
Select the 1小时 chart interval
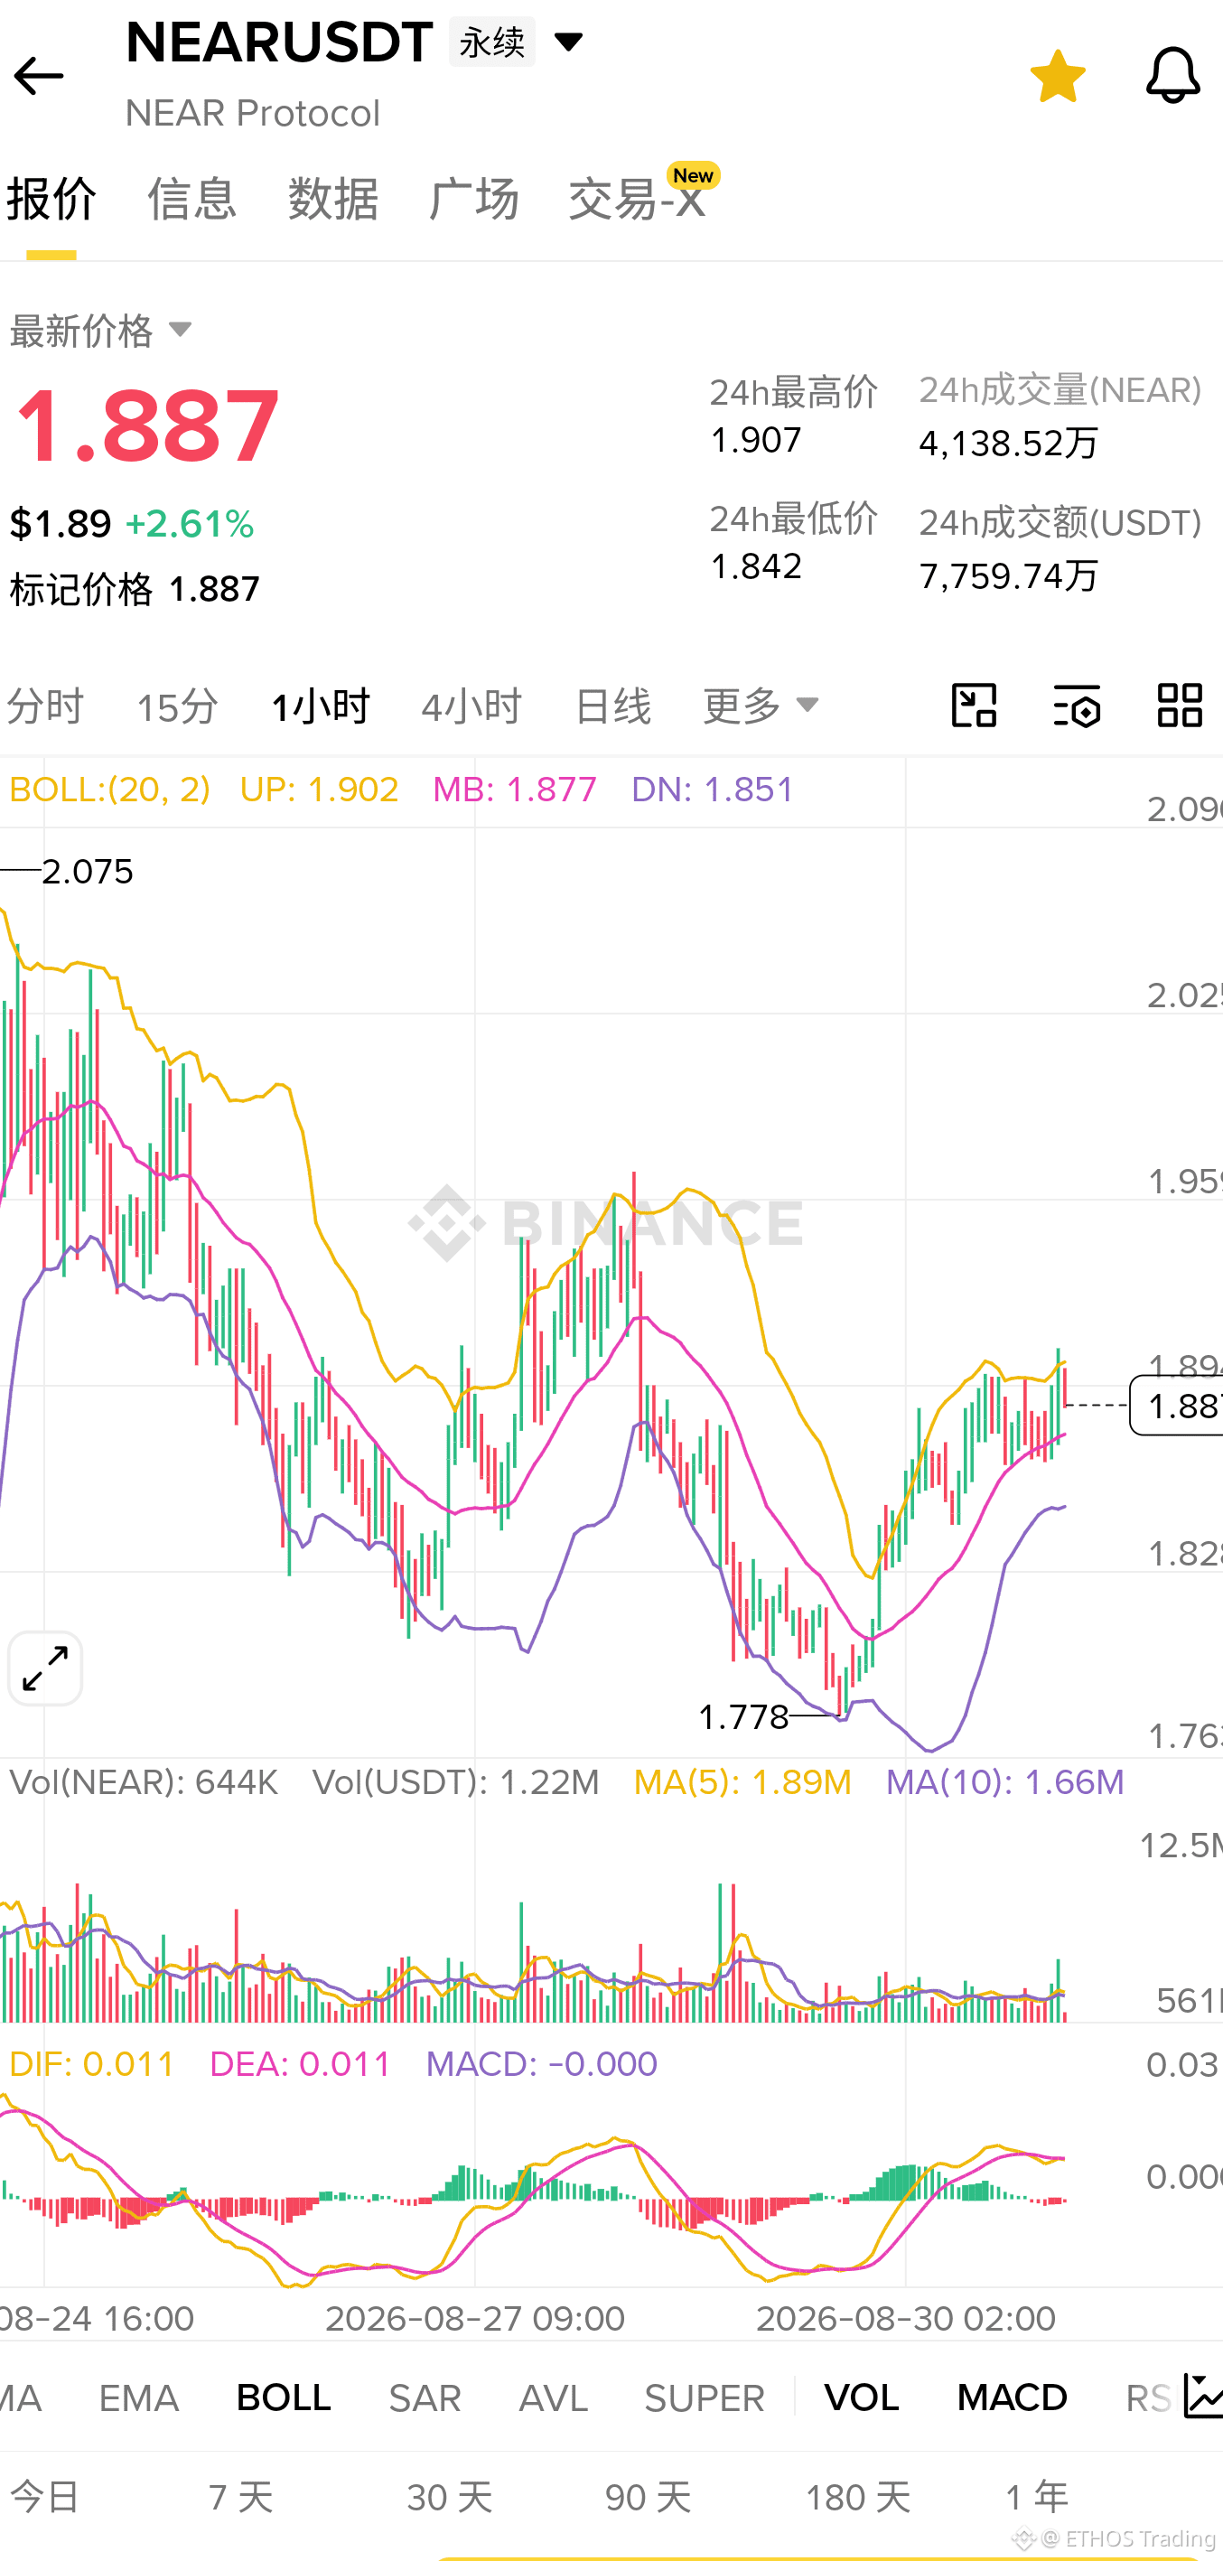pyautogui.click(x=320, y=706)
